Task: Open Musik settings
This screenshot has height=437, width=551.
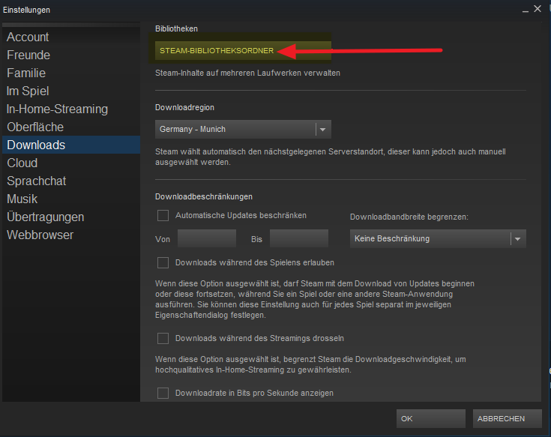Action: click(71, 199)
